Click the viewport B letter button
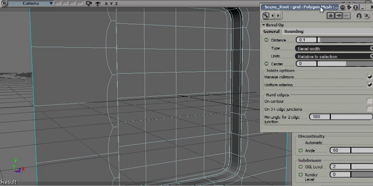 (4, 3)
